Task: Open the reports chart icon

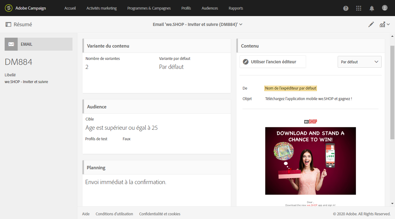Action: (382, 25)
